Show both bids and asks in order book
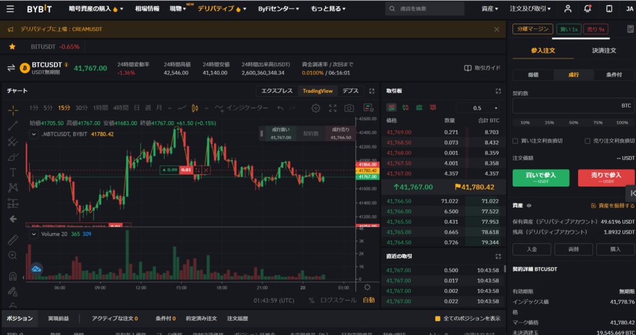 pyautogui.click(x=391, y=108)
